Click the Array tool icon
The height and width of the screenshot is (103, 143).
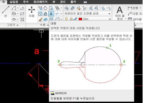51,19
